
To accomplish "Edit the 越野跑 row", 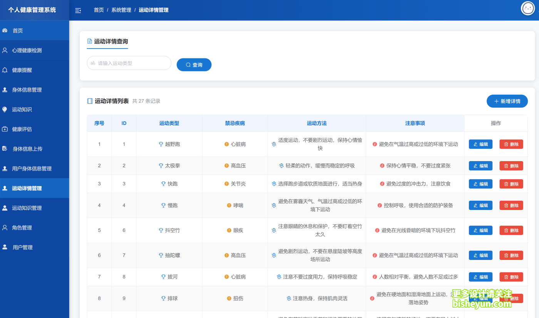I will (x=480, y=144).
